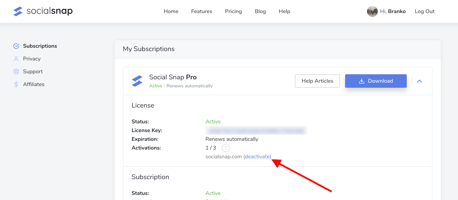The width and height of the screenshot is (458, 200).
Task: Click the Support icon in the sidebar
Action: tap(16, 71)
